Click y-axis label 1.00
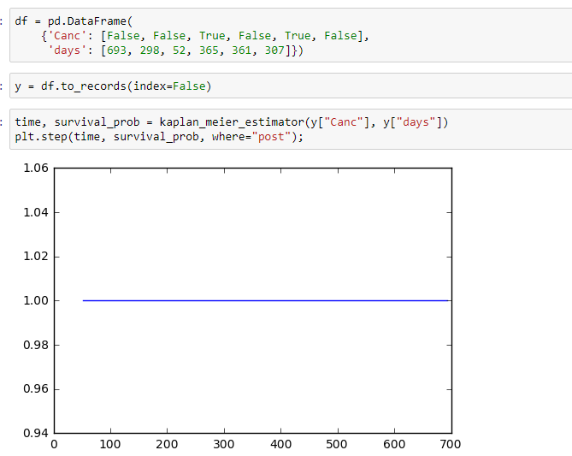 [x=36, y=300]
